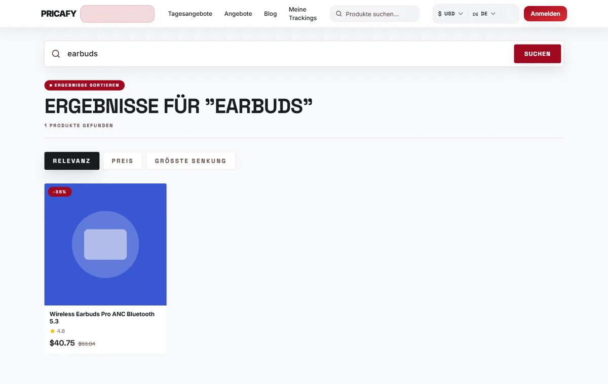Open the 'Wireless Earbuds Pro ANC Bluetooth 5.3' title
The width and height of the screenshot is (608, 384).
102,318
